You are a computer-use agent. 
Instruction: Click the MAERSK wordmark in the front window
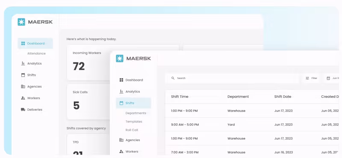(x=139, y=59)
